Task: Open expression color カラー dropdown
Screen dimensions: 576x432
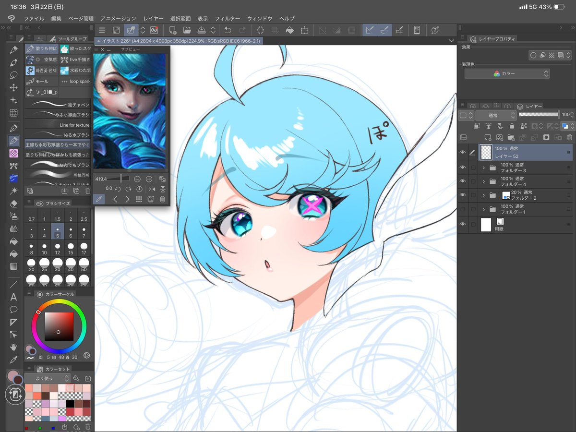Action: [507, 74]
